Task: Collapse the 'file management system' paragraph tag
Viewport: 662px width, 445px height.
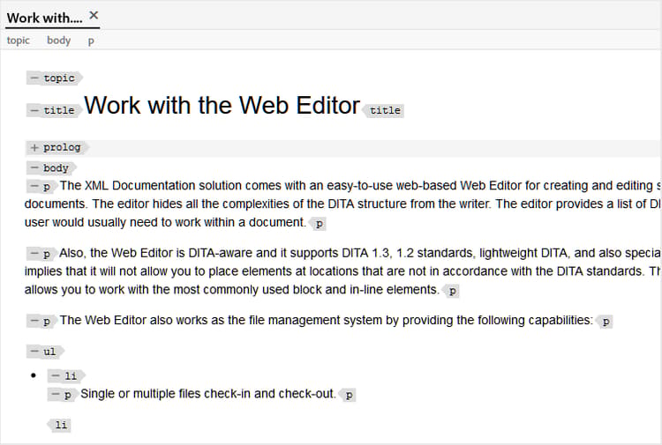Action: point(34,322)
